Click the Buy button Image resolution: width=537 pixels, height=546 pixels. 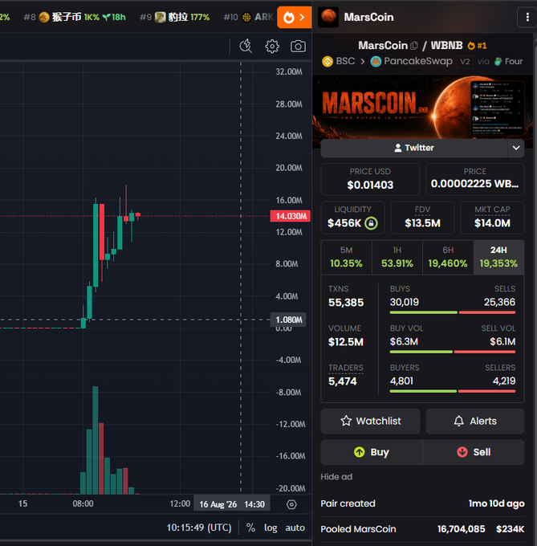click(372, 452)
